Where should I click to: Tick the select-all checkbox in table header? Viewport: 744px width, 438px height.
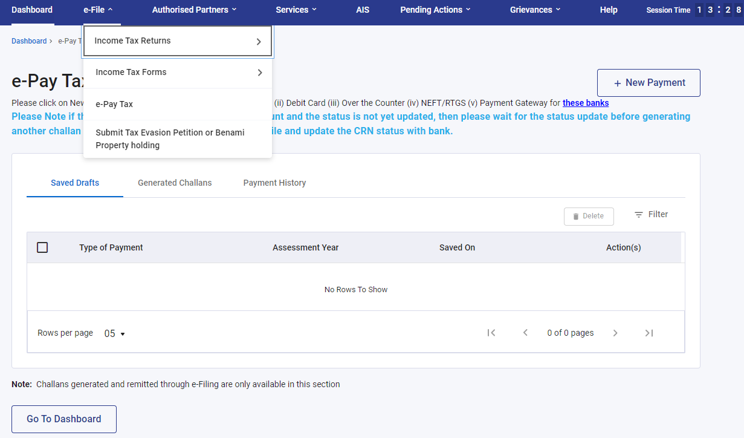(42, 247)
